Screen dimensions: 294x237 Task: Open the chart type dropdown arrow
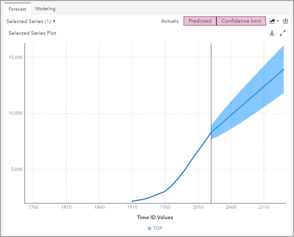(278, 21)
